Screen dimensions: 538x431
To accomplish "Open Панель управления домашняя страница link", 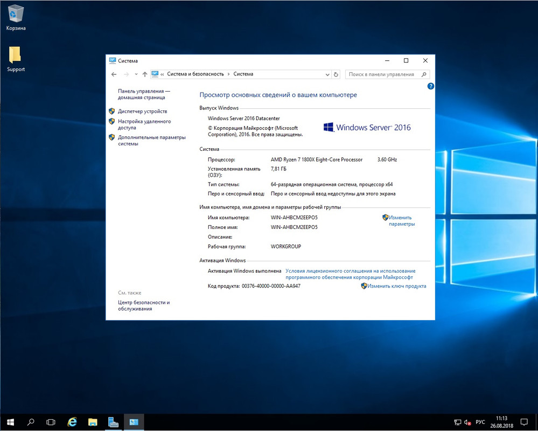I will pos(144,94).
